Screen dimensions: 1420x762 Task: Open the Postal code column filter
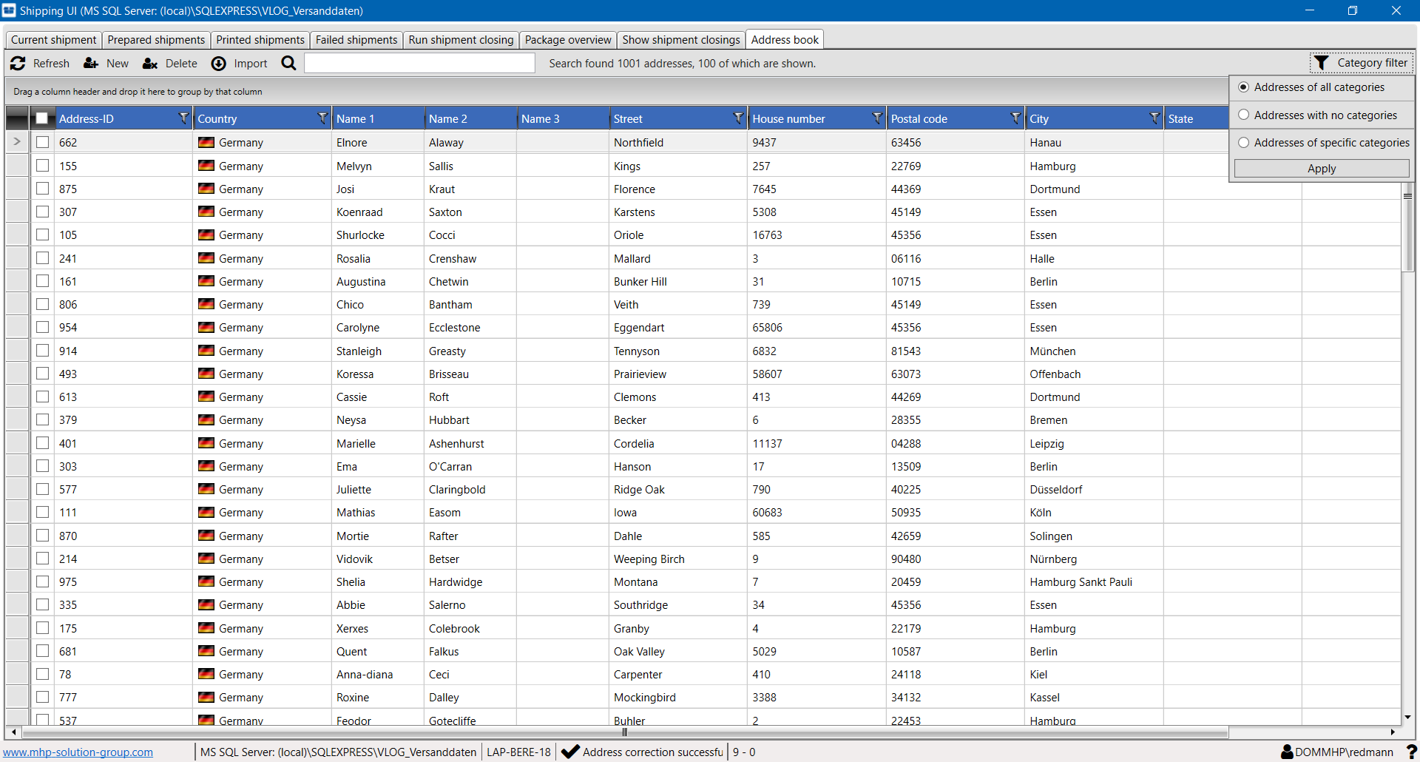click(x=1016, y=118)
